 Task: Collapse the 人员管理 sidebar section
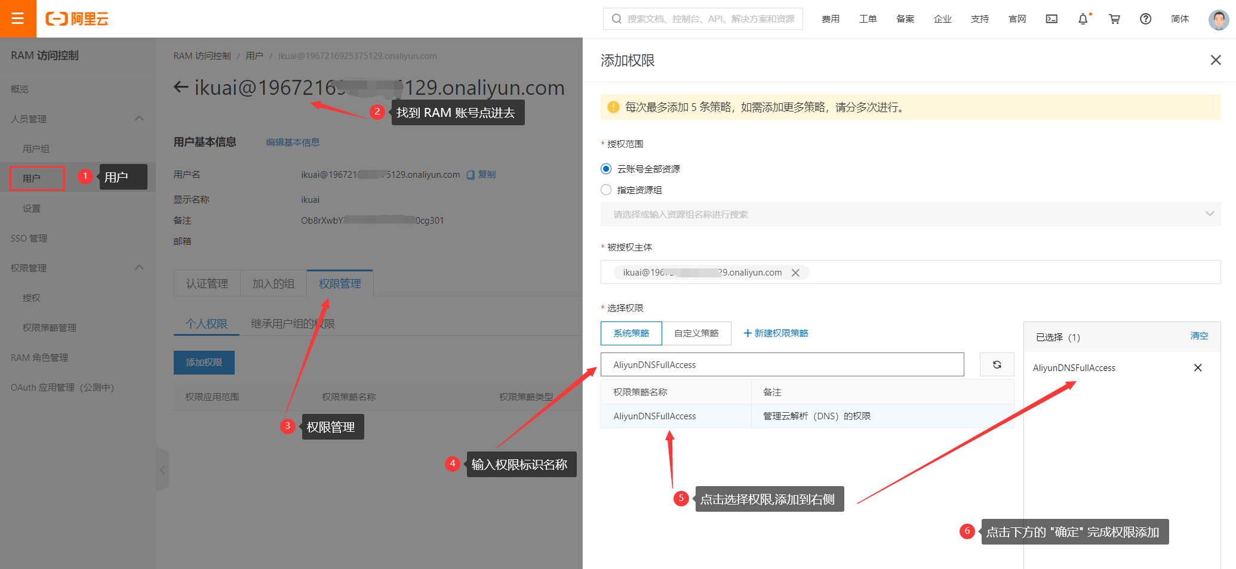139,119
